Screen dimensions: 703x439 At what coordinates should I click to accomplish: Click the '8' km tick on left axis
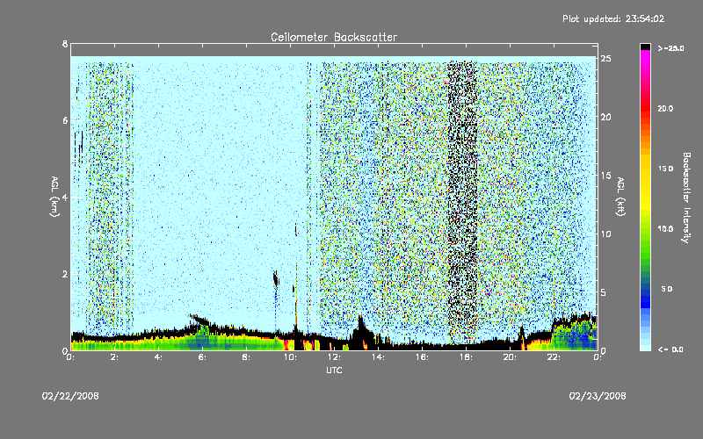65,44
